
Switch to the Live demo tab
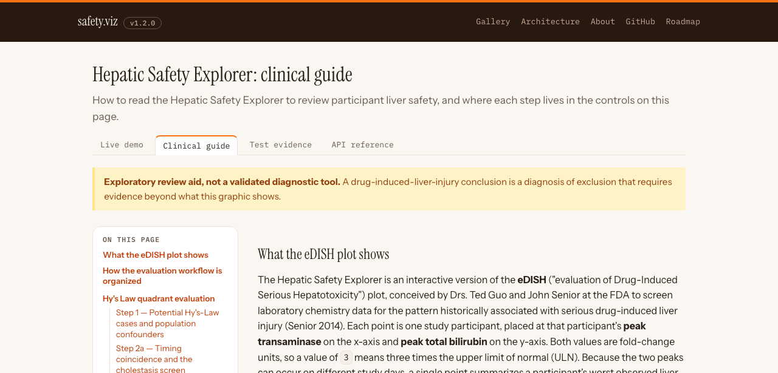[x=122, y=145]
